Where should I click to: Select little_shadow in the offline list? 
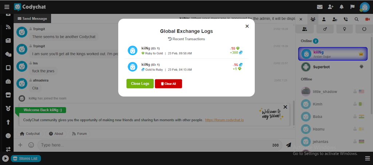tap(333, 92)
